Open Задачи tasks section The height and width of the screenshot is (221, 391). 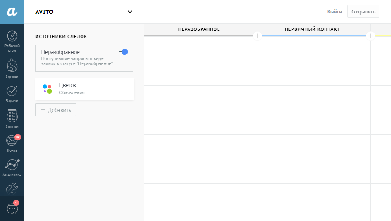tap(12, 93)
